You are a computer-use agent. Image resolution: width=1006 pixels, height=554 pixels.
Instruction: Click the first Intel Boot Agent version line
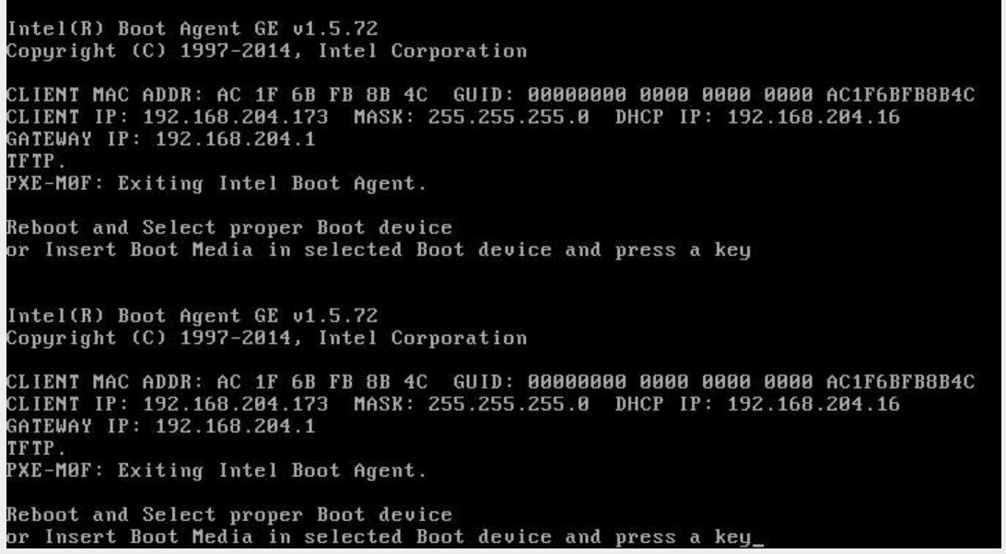click(x=192, y=29)
